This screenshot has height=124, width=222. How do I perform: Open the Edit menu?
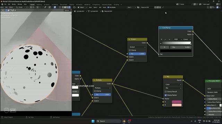click(x=9, y=4)
